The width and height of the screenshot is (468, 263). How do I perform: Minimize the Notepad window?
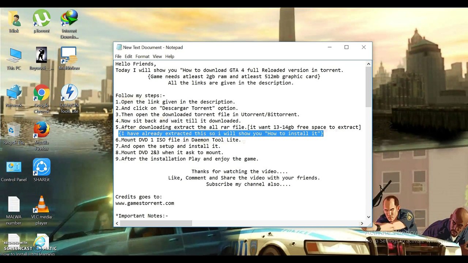click(x=329, y=47)
